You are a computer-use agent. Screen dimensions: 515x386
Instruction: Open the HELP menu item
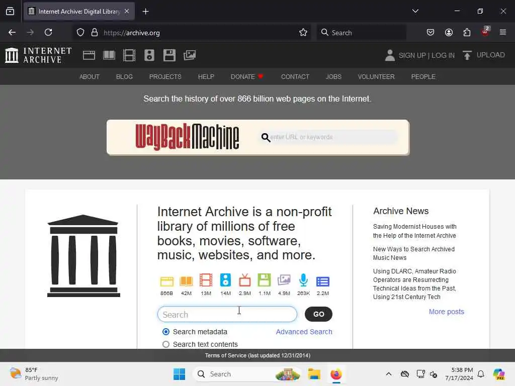(206, 76)
